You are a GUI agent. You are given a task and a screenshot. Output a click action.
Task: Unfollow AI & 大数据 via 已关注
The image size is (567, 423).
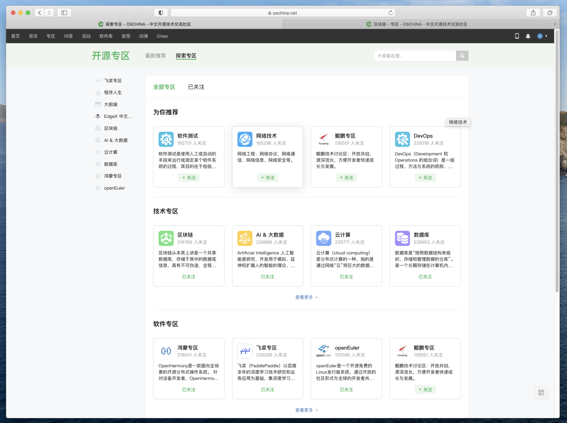(268, 277)
